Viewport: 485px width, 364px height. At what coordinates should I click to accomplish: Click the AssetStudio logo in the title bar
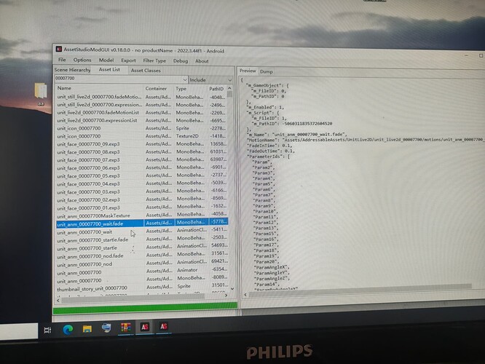coord(58,50)
